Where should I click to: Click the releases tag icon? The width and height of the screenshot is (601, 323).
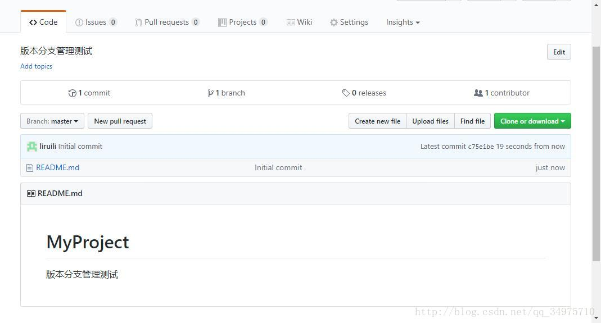pyautogui.click(x=346, y=93)
